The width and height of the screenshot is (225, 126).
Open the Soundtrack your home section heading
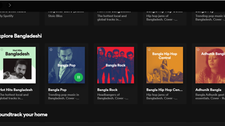23,114
